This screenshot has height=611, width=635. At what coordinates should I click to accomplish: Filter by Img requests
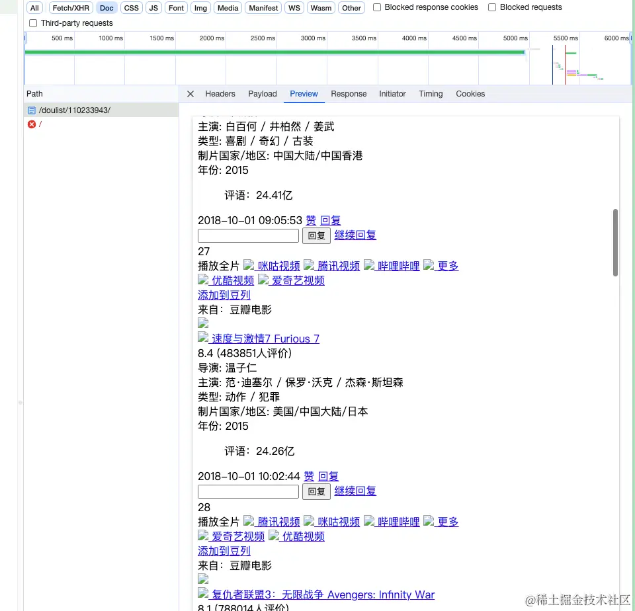tap(200, 8)
